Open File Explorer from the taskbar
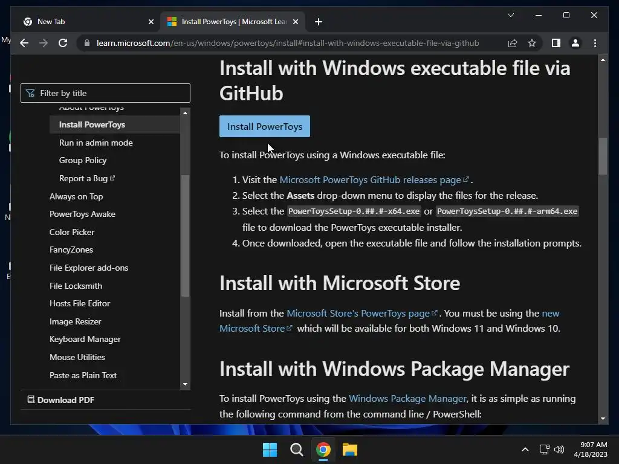619x464 pixels. [350, 449]
